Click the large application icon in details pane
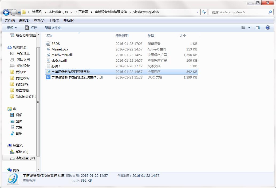The height and width of the screenshot is (188, 276). coord(13,178)
